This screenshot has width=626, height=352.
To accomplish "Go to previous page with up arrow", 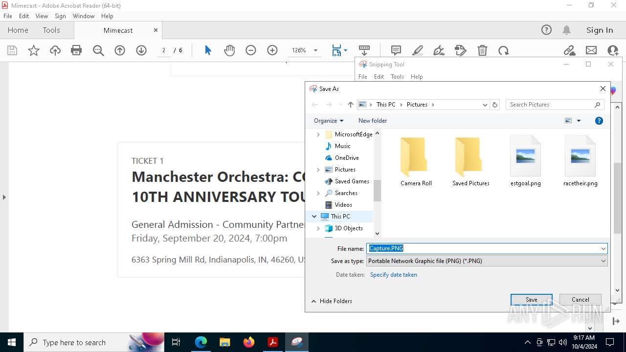I will [120, 50].
